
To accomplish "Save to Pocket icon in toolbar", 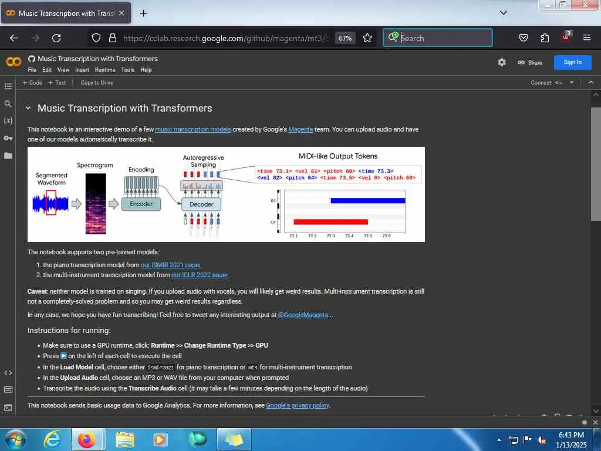I will tap(524, 38).
